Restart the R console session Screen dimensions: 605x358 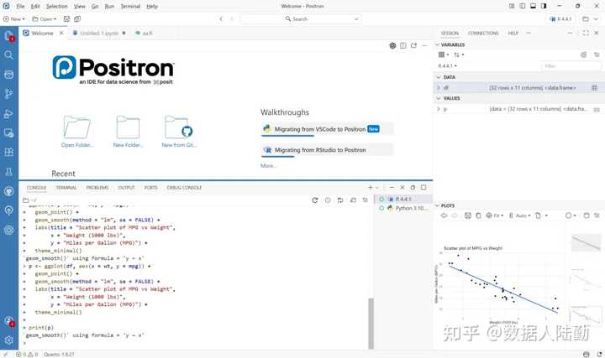(315, 200)
